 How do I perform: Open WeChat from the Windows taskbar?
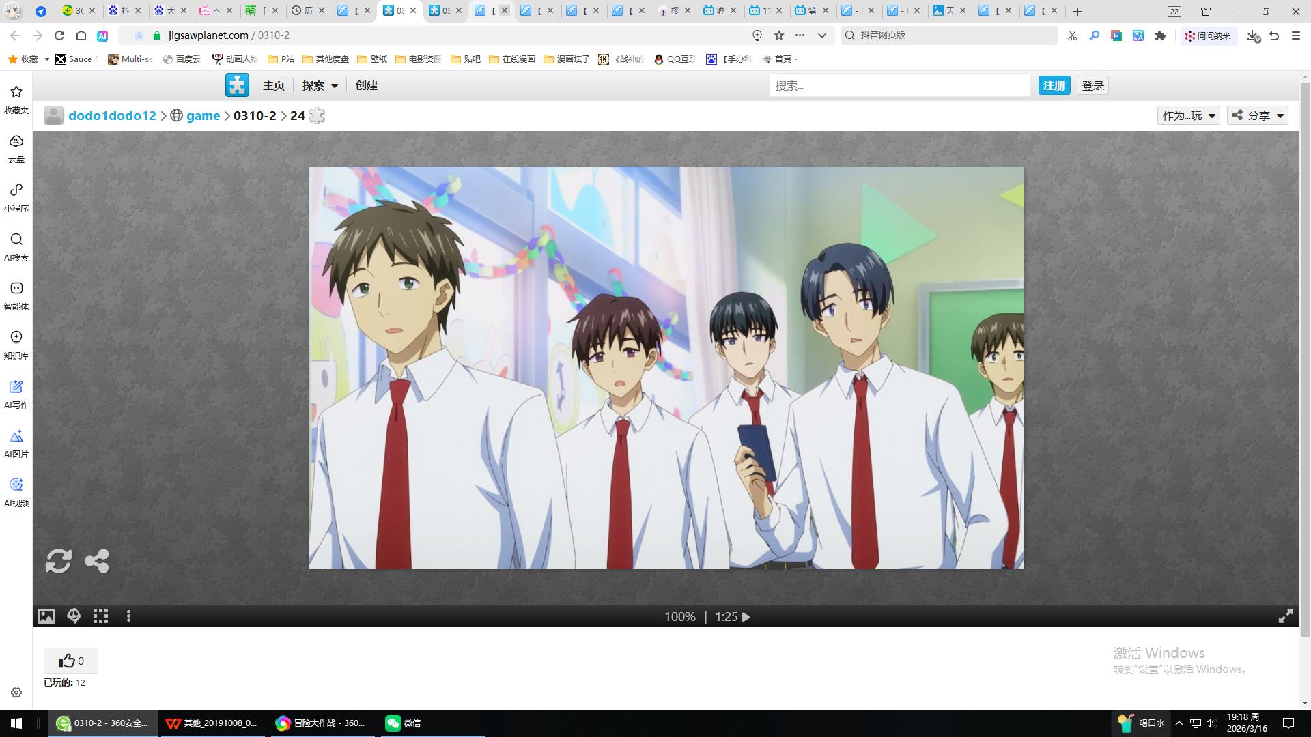[403, 723]
